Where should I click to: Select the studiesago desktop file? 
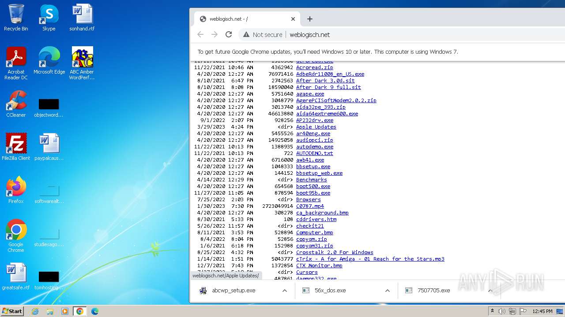(x=49, y=237)
